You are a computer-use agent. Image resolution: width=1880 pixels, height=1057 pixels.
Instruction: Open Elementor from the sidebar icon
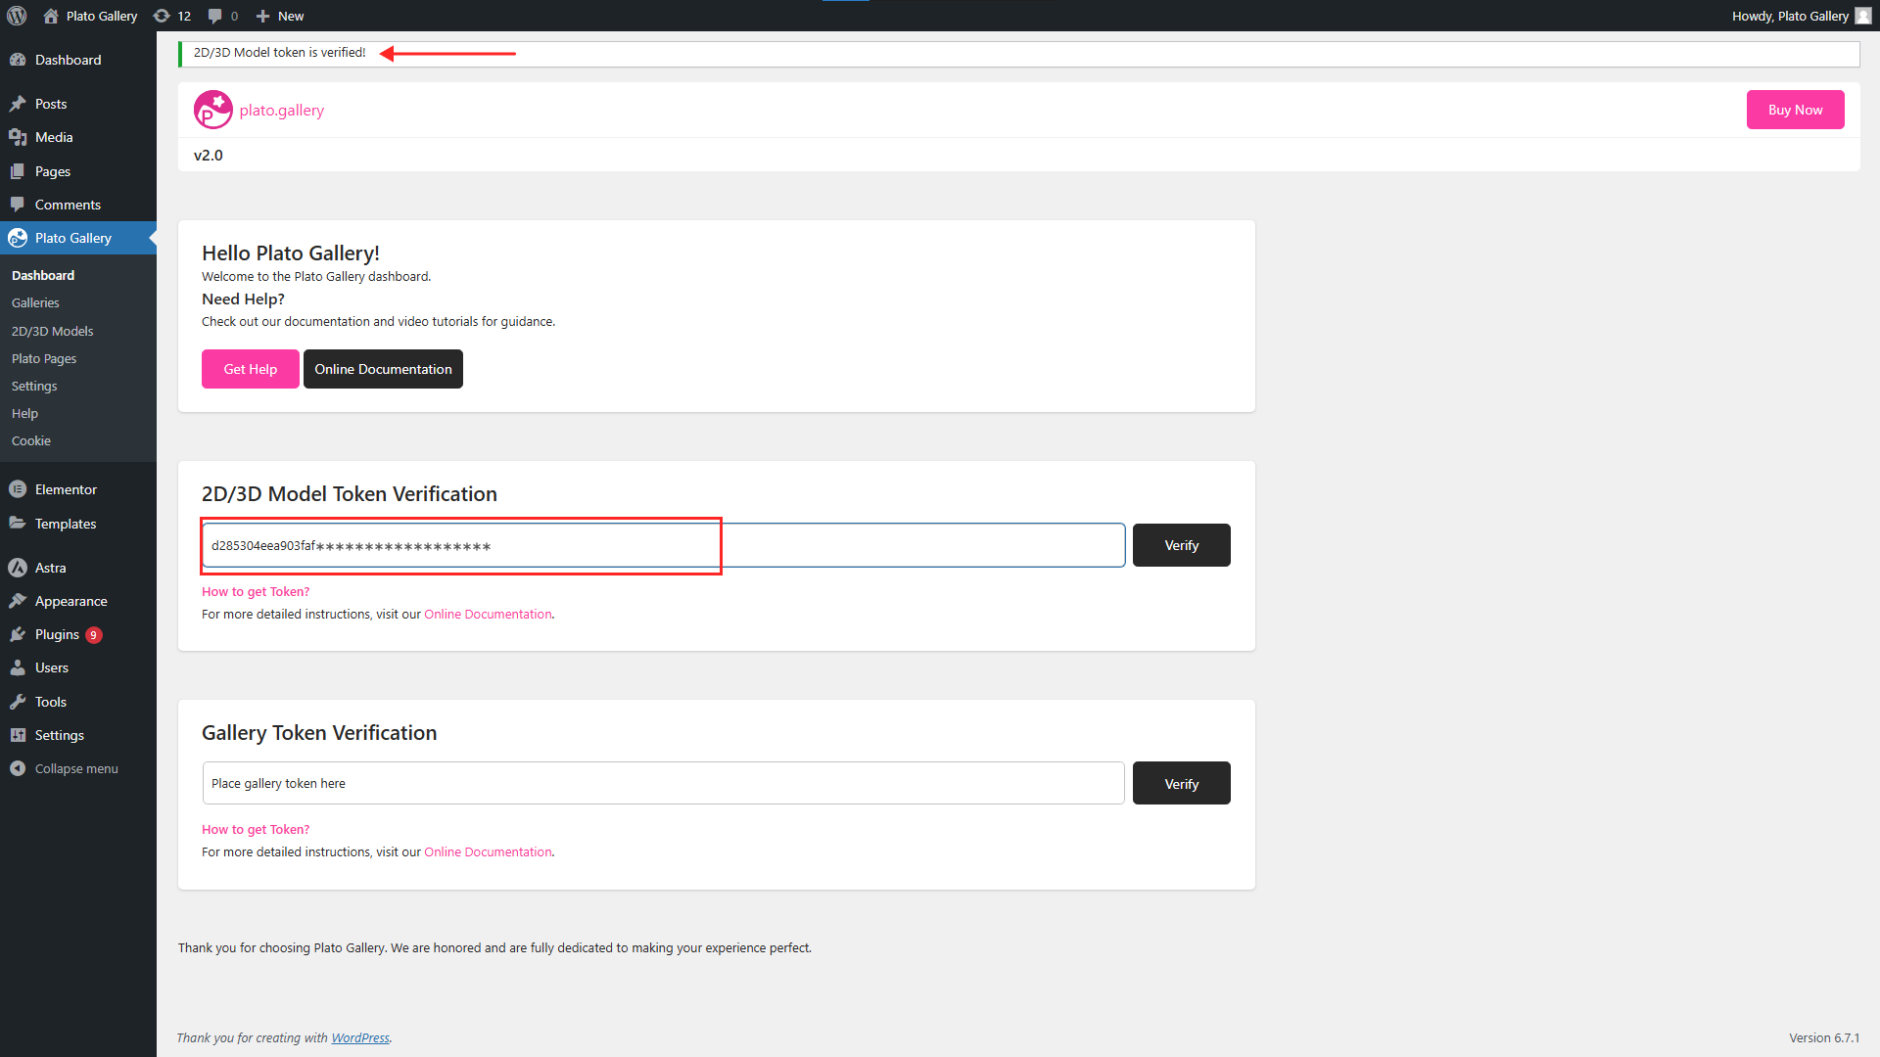[x=20, y=488]
